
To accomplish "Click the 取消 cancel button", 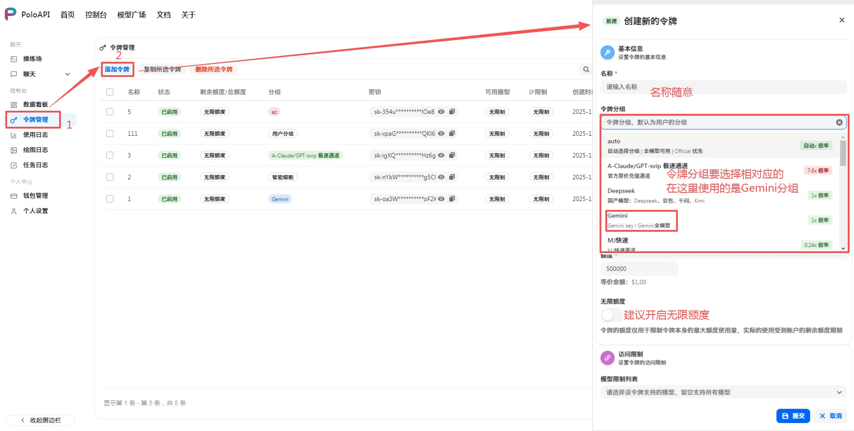I will pyautogui.click(x=831, y=416).
